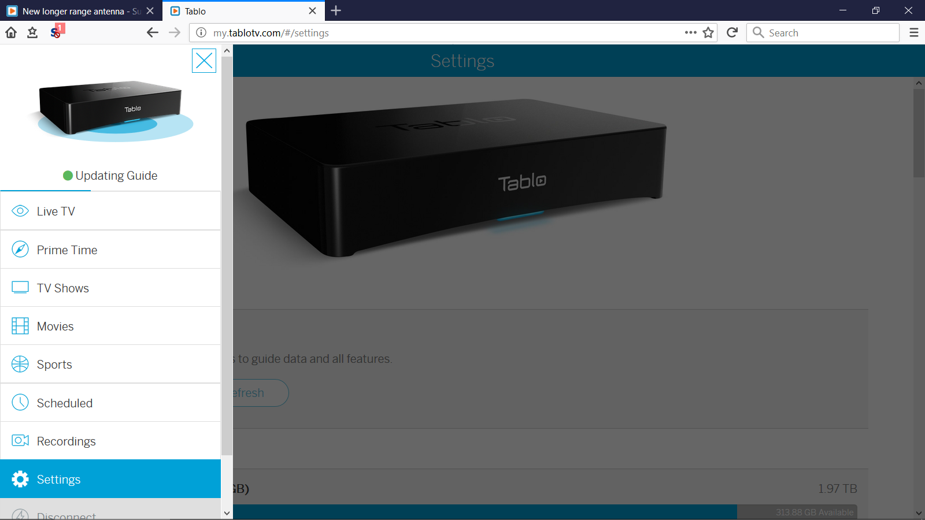Select Settings in the sidebar
925x520 pixels.
(110, 479)
